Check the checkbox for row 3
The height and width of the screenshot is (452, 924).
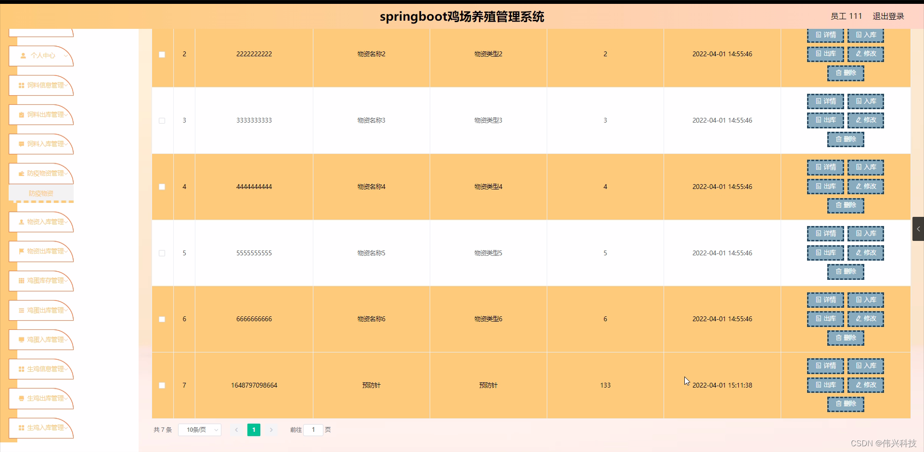click(162, 121)
